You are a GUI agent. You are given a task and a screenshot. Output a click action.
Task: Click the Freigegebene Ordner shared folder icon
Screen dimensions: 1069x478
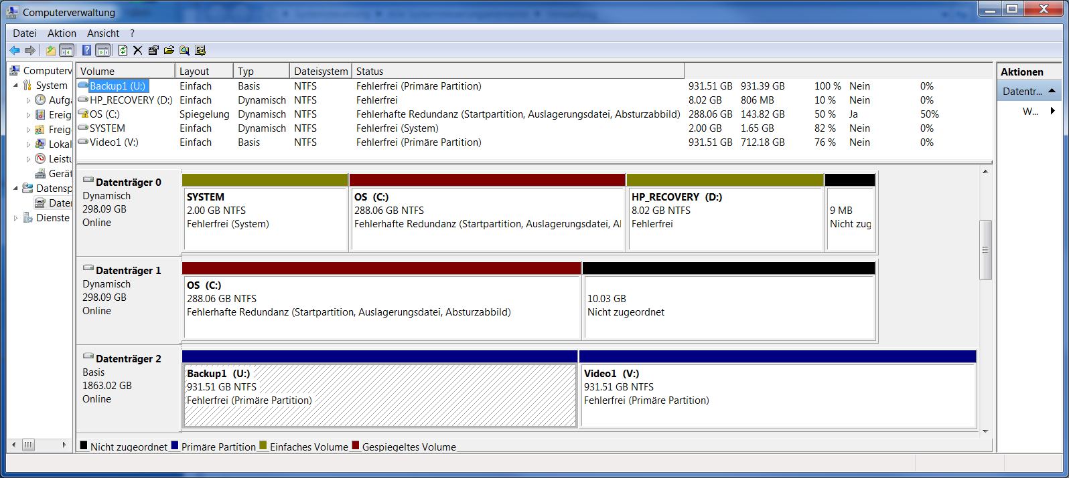[40, 129]
